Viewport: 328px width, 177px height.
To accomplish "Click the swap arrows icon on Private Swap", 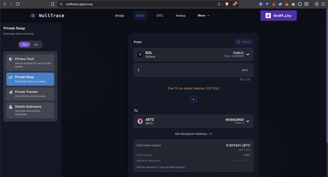I will coord(11,77).
